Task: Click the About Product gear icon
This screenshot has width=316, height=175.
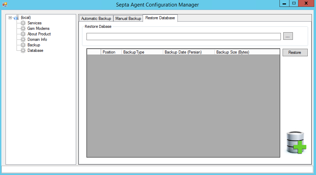Action: (23, 34)
